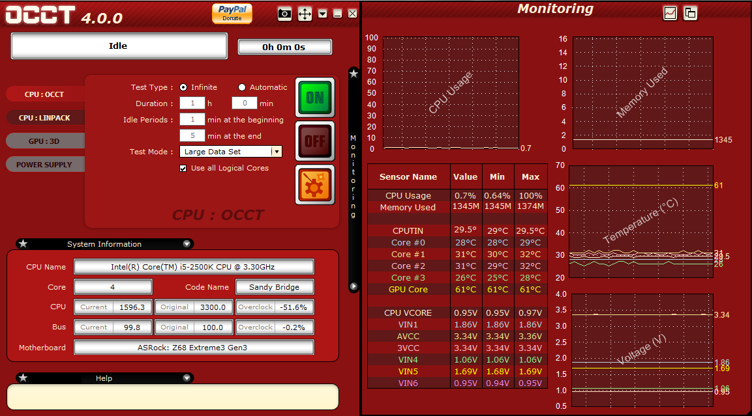Select the Automatic test type

tap(242, 87)
